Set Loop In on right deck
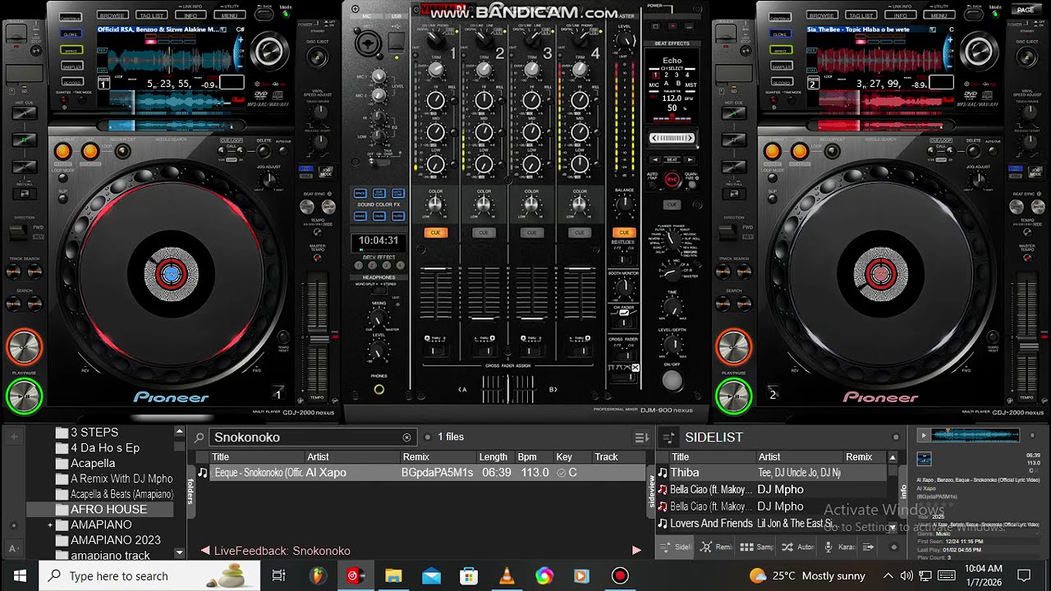 pyautogui.click(x=772, y=151)
